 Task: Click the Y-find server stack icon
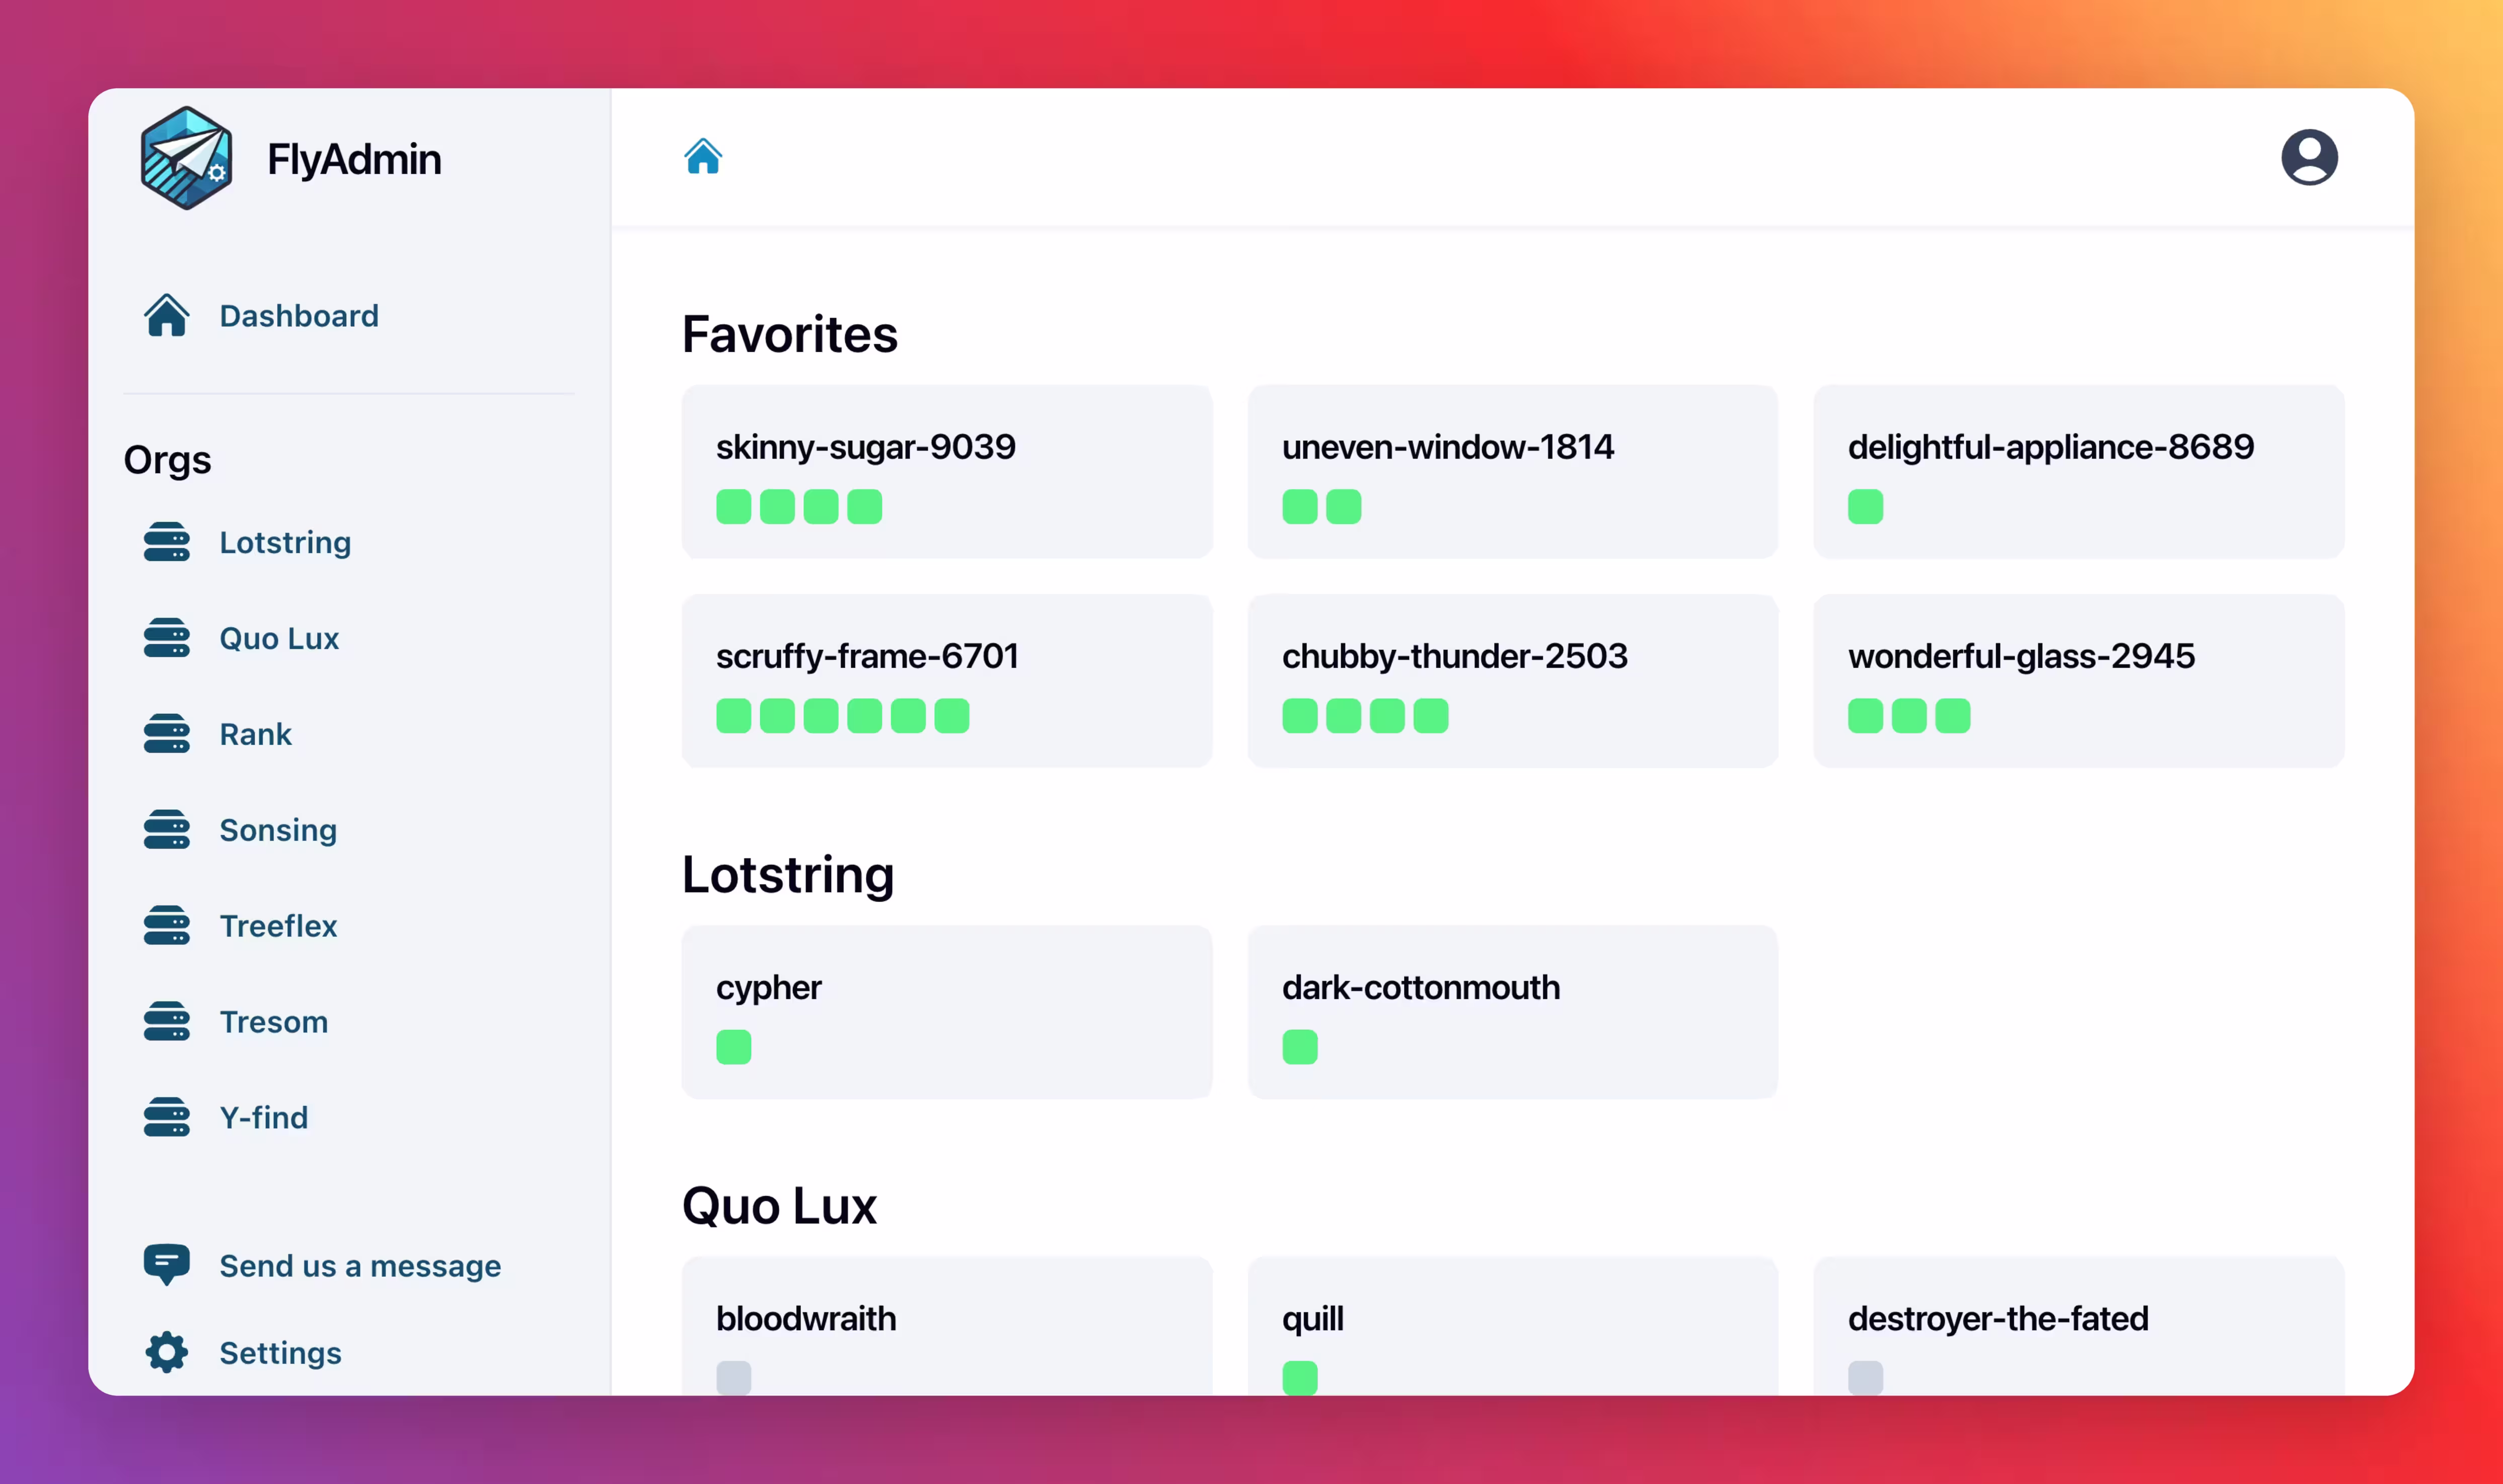[x=166, y=1117]
